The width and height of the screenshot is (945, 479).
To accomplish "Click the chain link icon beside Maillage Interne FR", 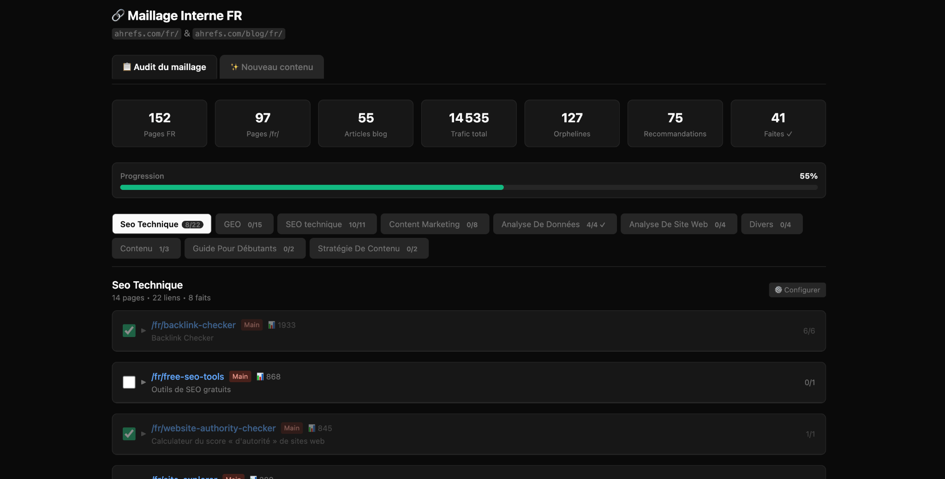I will (118, 16).
